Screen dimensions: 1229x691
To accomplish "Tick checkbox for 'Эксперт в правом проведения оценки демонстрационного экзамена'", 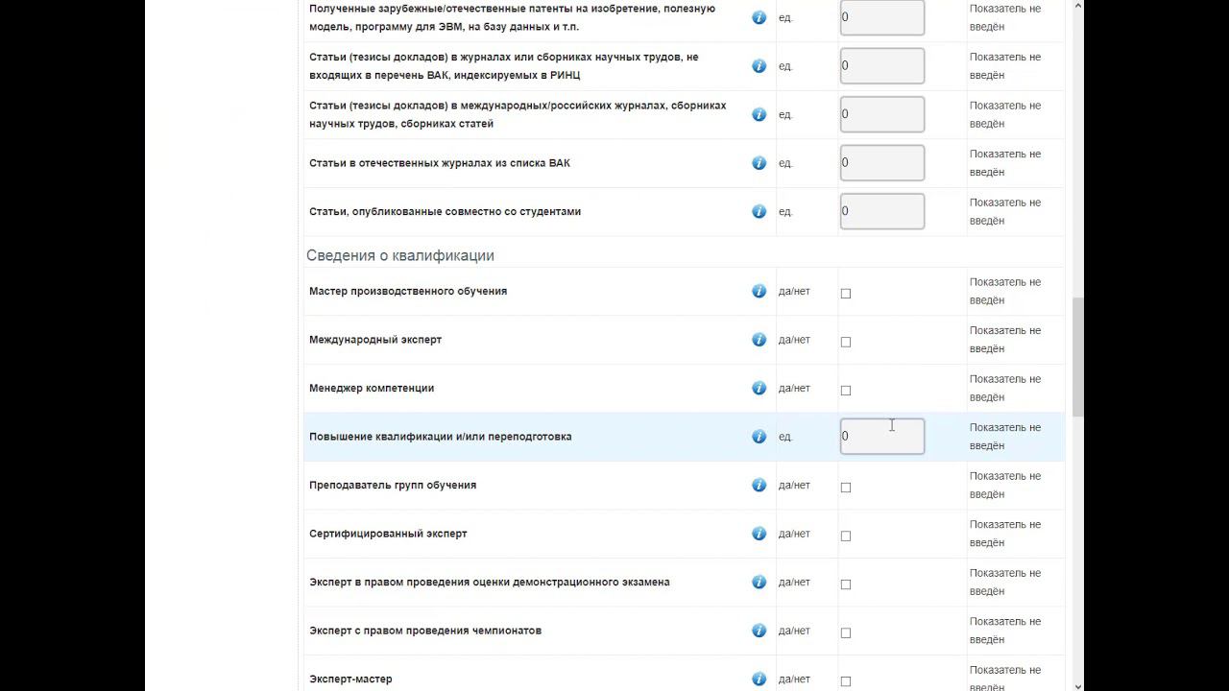I will pyautogui.click(x=846, y=584).
